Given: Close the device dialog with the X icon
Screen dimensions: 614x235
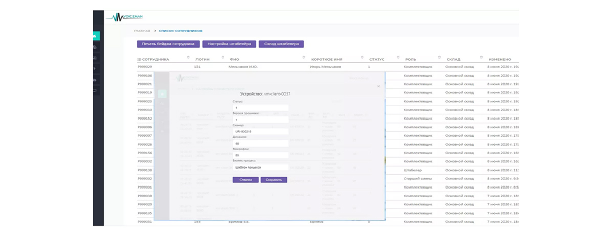Looking at the screenshot, I should click(x=379, y=86).
